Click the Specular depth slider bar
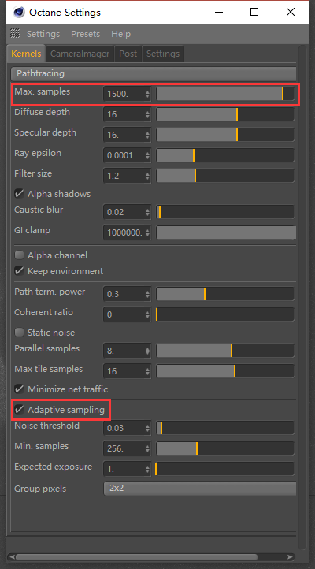The height and width of the screenshot is (569, 315). coord(225,135)
